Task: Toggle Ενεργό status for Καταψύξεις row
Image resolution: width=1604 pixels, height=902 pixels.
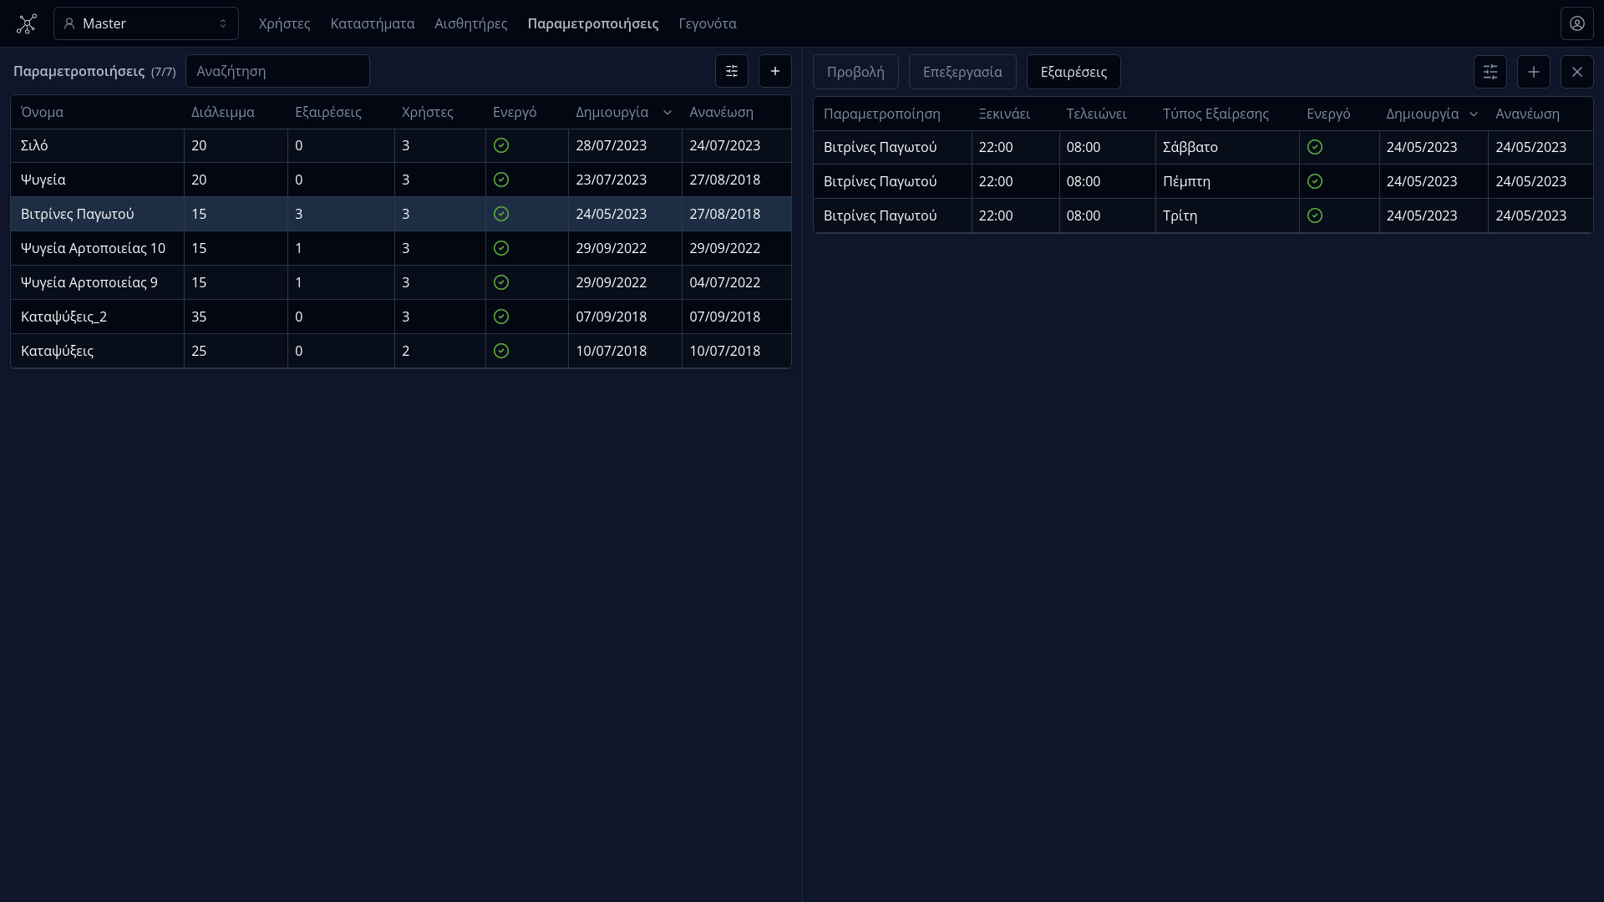Action: click(x=501, y=351)
